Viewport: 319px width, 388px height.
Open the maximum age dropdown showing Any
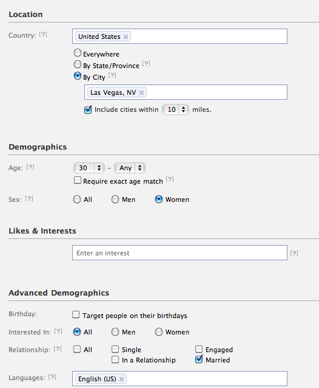130,168
